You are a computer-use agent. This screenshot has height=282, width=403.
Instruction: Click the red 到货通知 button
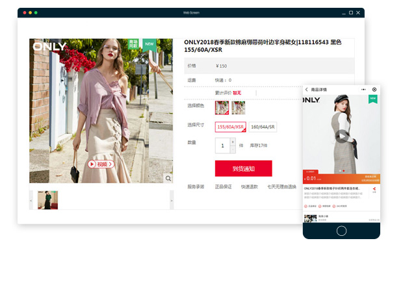pos(243,168)
